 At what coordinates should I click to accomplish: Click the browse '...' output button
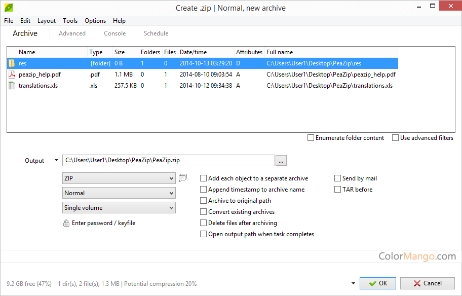coord(281,161)
